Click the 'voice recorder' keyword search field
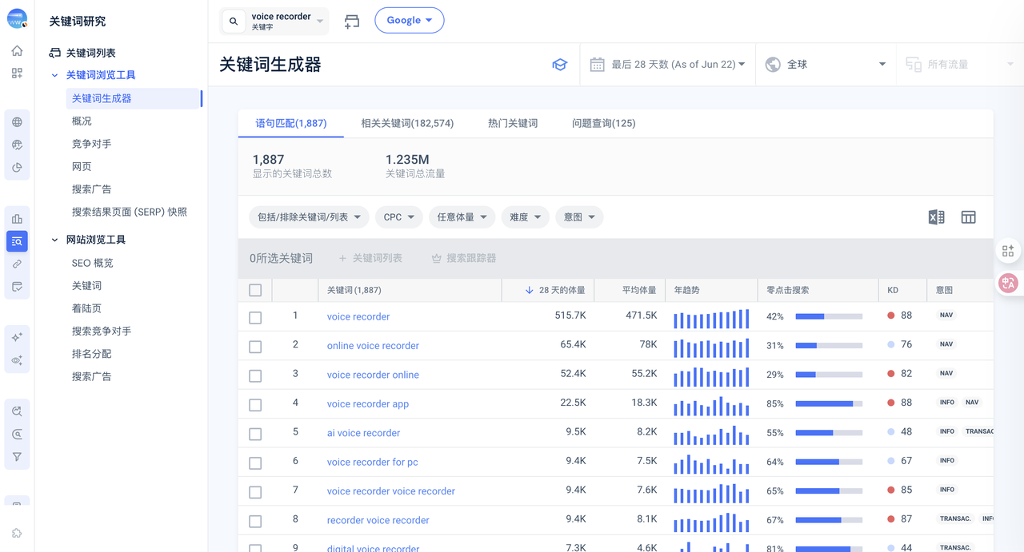Image resolution: width=1024 pixels, height=552 pixels. click(281, 21)
